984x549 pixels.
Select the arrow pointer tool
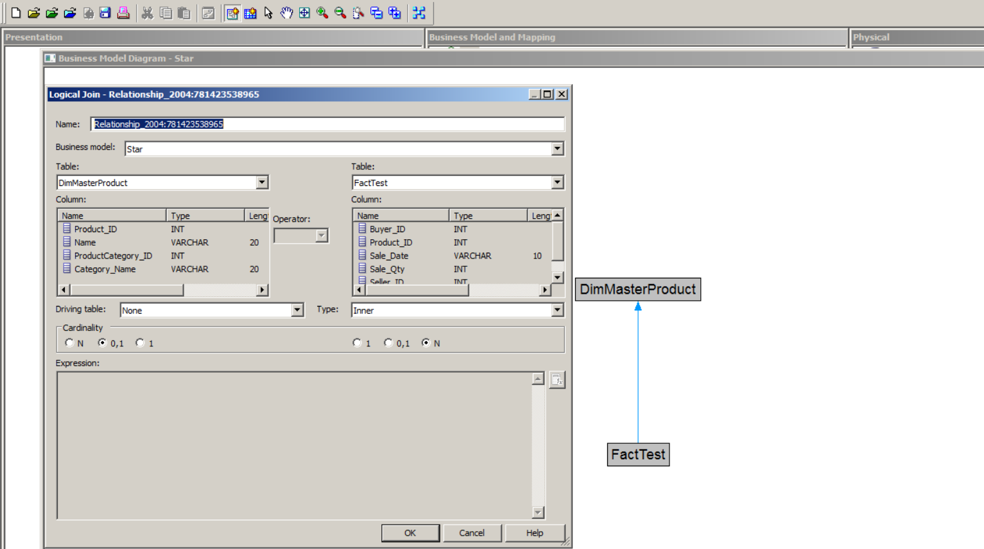point(268,13)
